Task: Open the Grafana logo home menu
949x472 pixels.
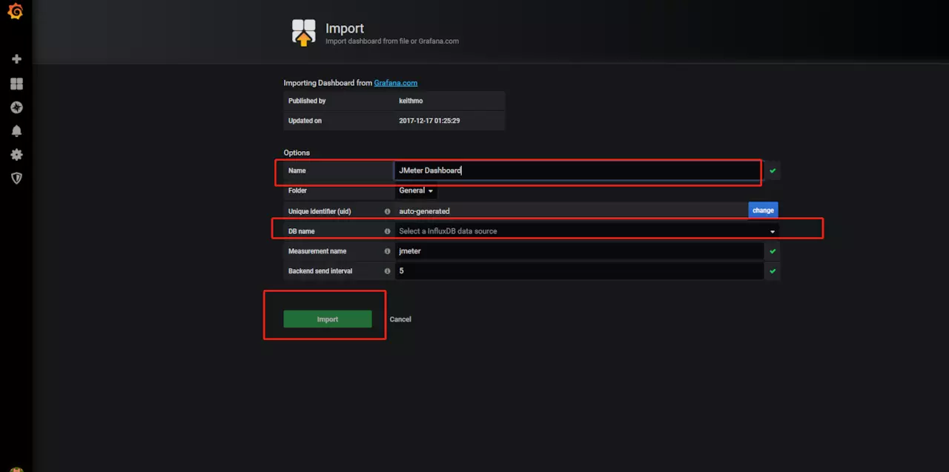Action: coord(16,12)
